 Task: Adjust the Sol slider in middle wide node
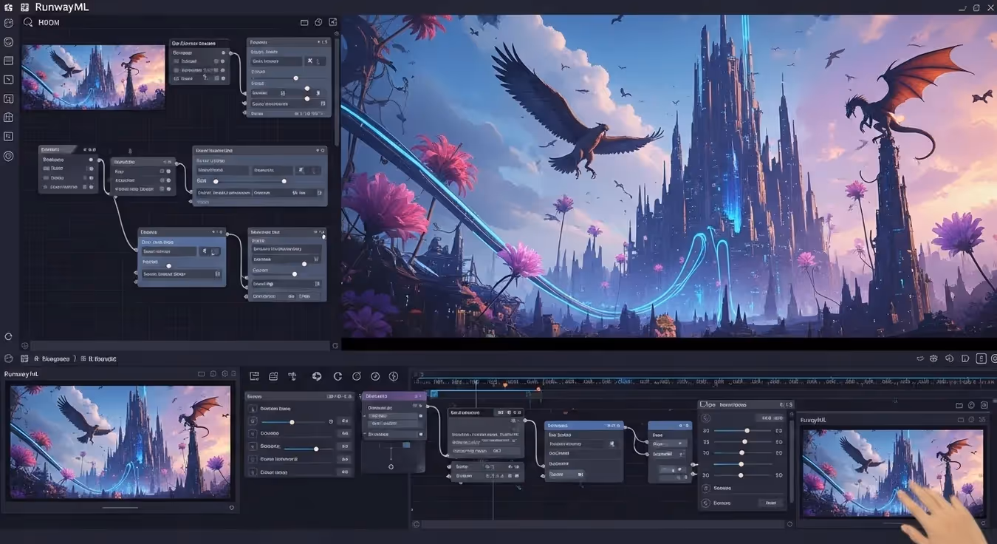[250, 181]
